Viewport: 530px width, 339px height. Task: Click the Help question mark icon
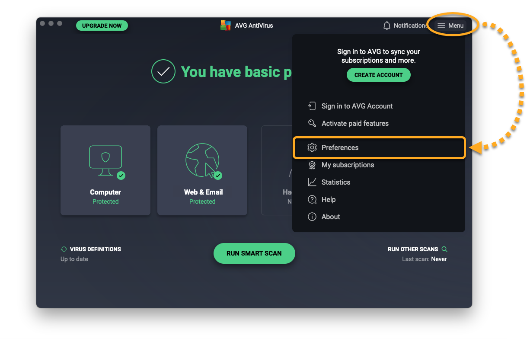tap(312, 199)
